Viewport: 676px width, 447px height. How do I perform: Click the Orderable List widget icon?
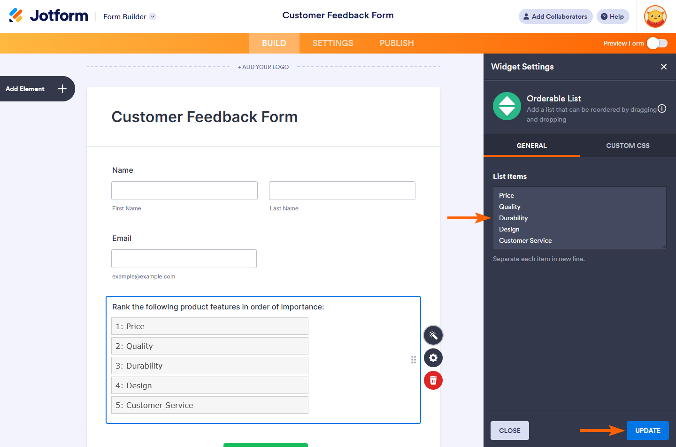pyautogui.click(x=507, y=106)
